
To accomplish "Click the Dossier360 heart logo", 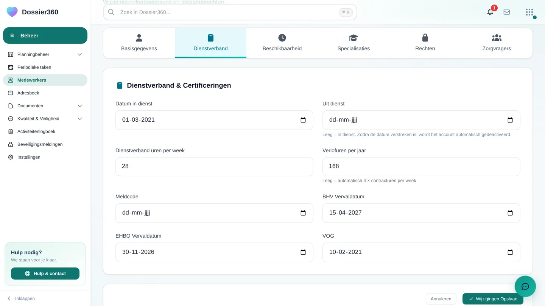I will click(x=12, y=12).
